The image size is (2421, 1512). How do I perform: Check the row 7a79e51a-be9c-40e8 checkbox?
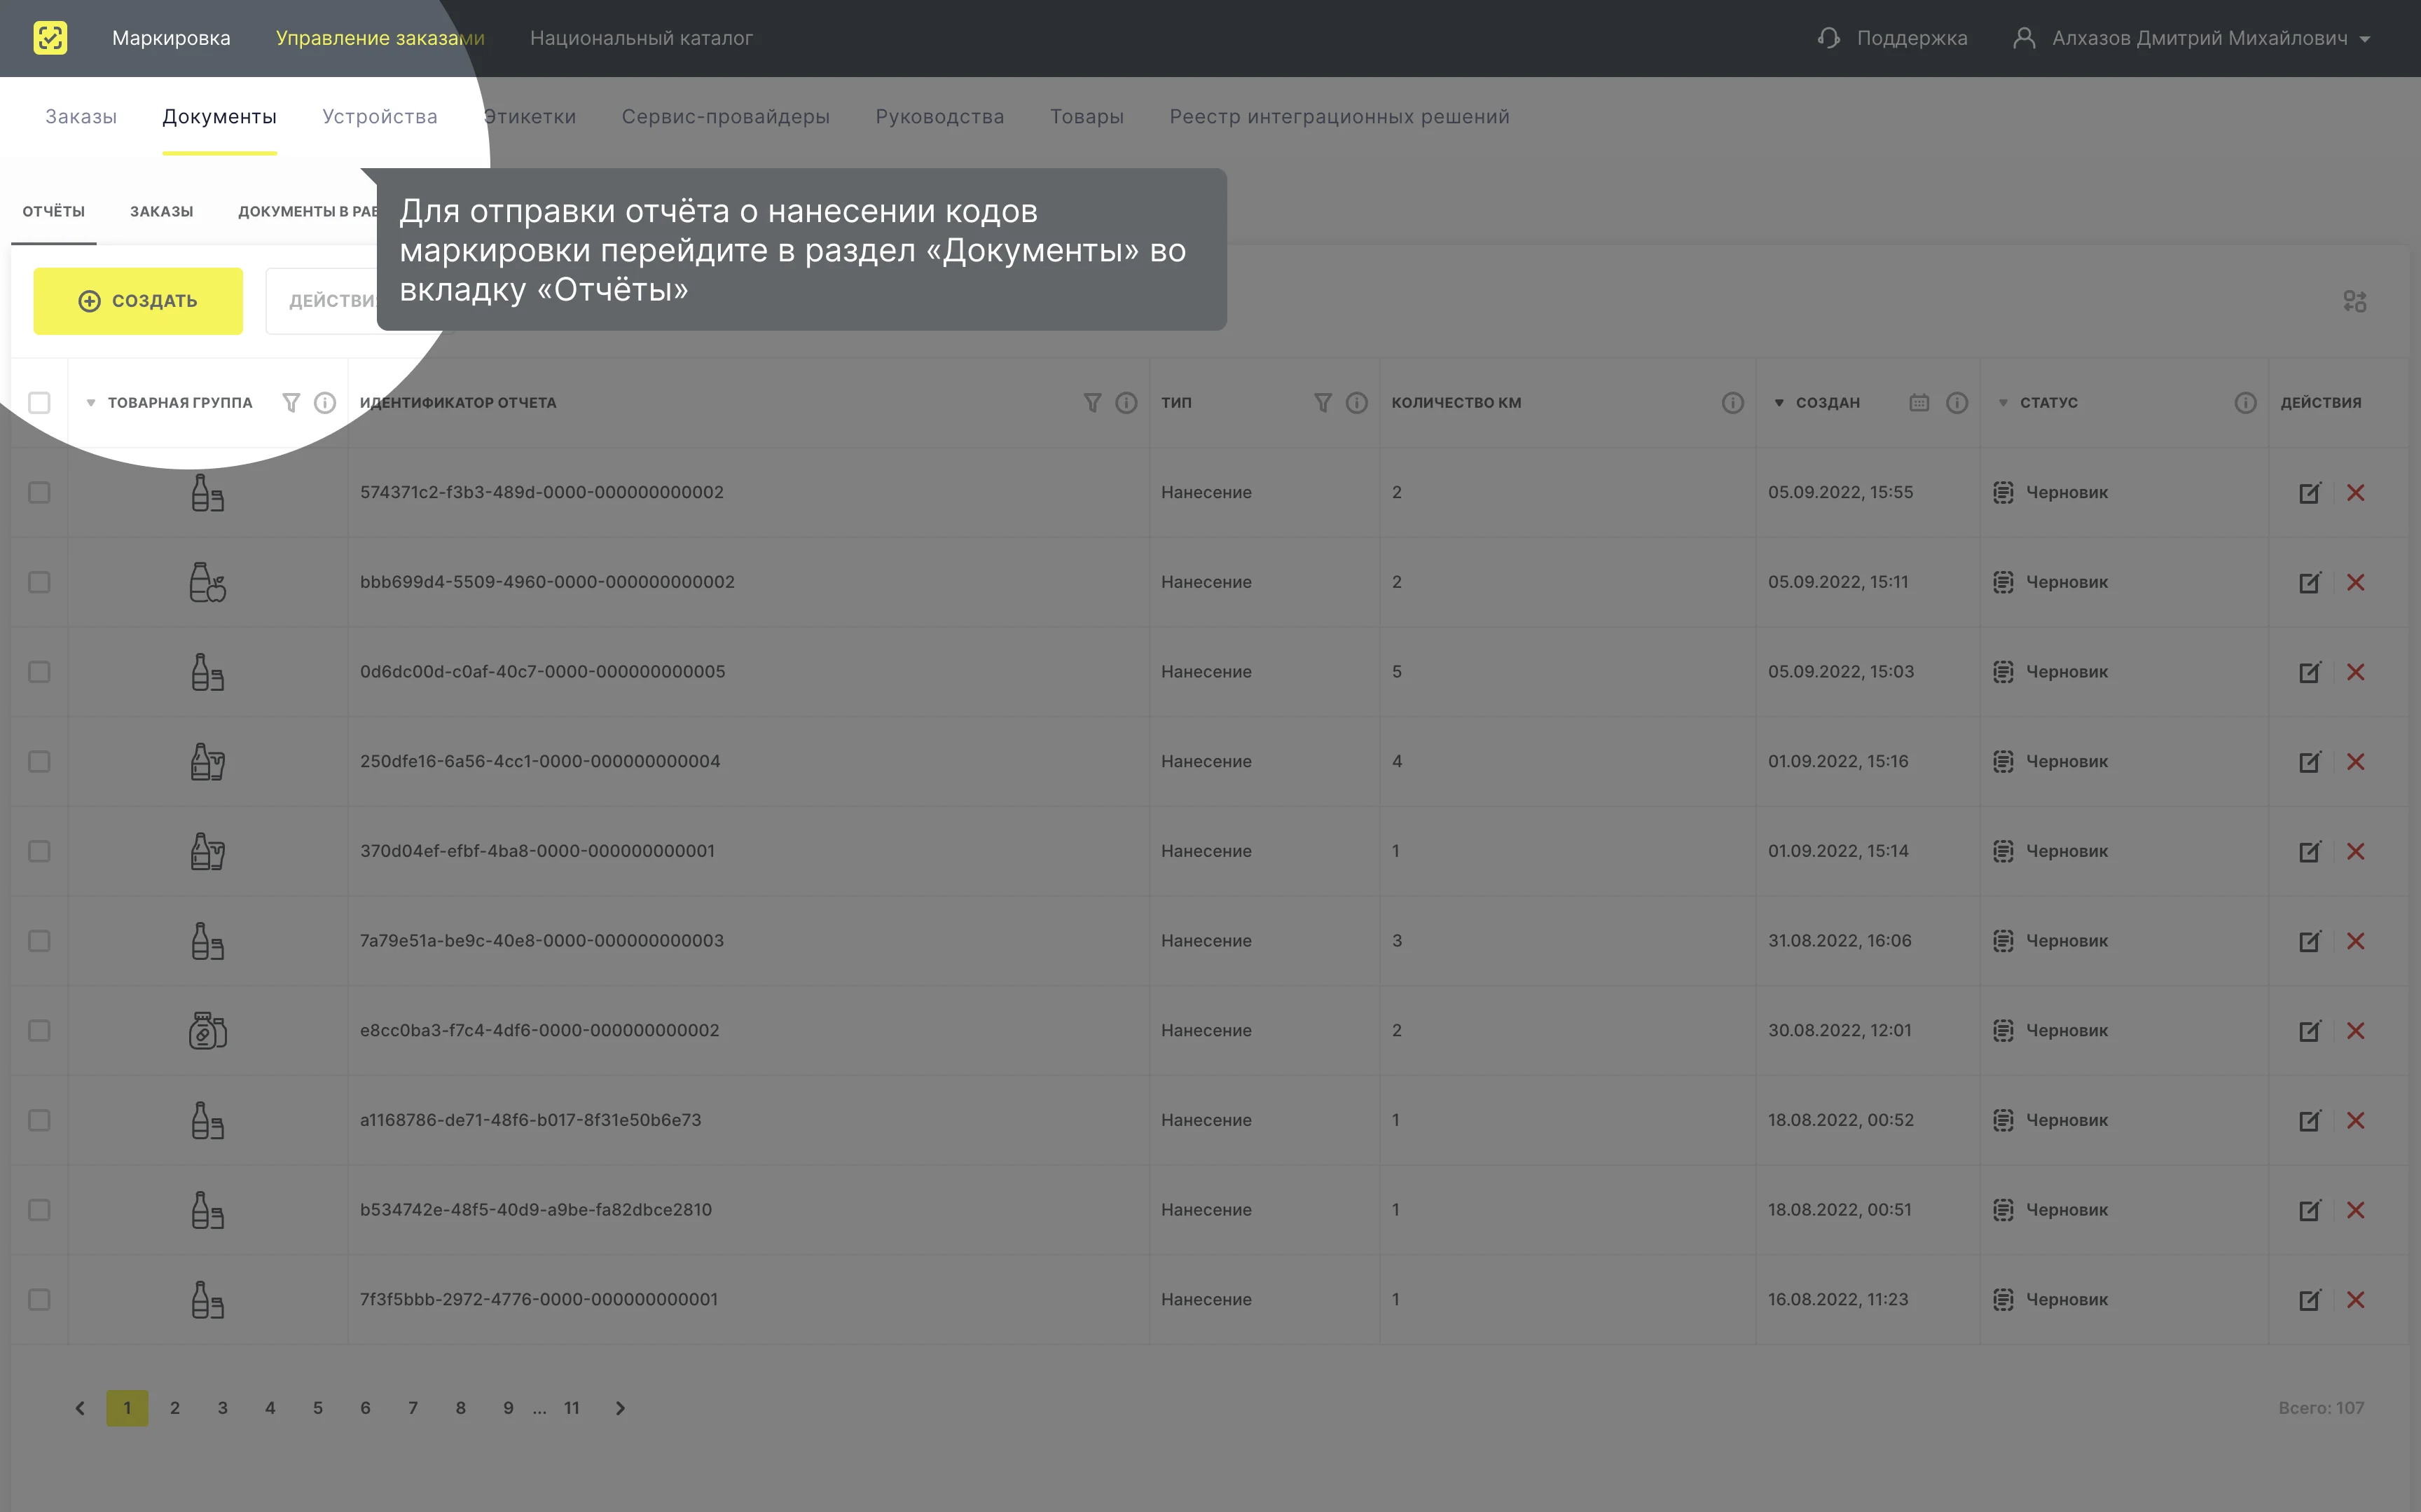(39, 941)
